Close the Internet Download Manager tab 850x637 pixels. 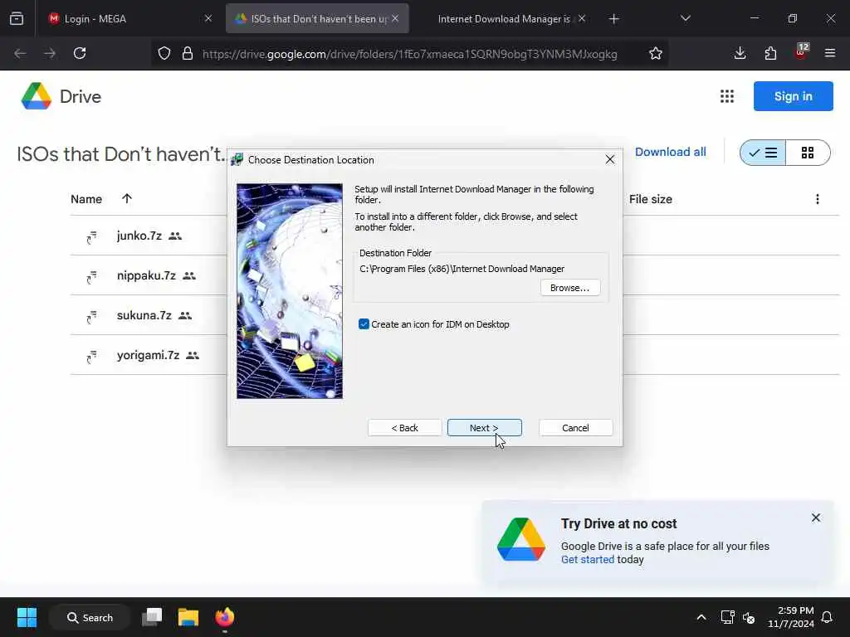coord(582,19)
